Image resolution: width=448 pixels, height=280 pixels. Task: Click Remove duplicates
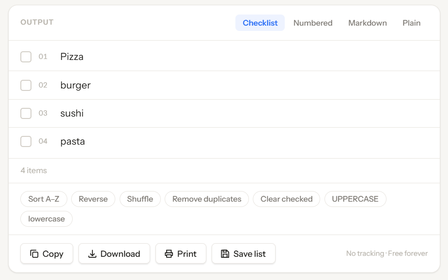pos(207,199)
